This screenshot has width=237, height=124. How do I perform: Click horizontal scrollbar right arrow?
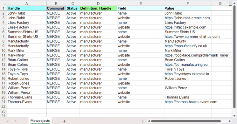click(230, 121)
